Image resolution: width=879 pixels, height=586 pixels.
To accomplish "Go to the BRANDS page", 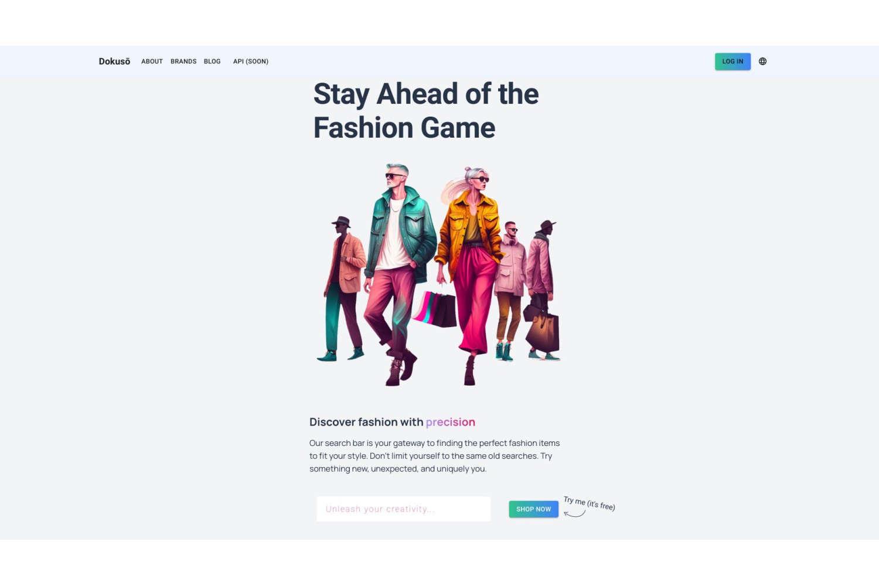I will [x=183, y=62].
